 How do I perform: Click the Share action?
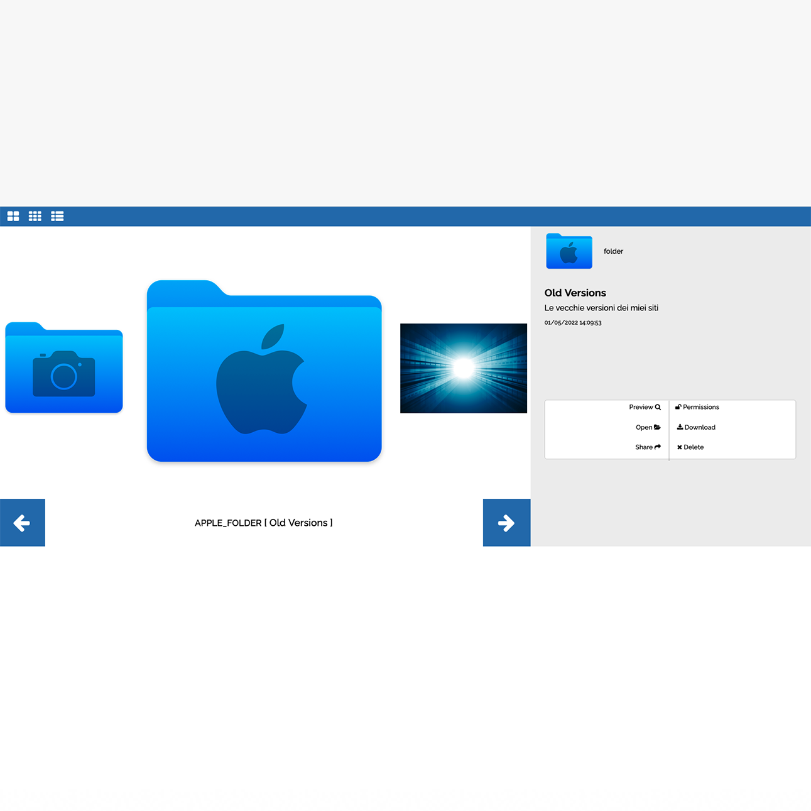click(648, 447)
